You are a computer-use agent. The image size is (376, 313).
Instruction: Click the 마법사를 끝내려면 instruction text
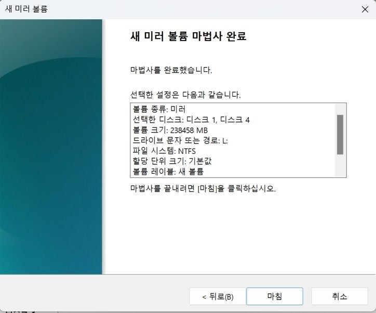pyautogui.click(x=203, y=188)
